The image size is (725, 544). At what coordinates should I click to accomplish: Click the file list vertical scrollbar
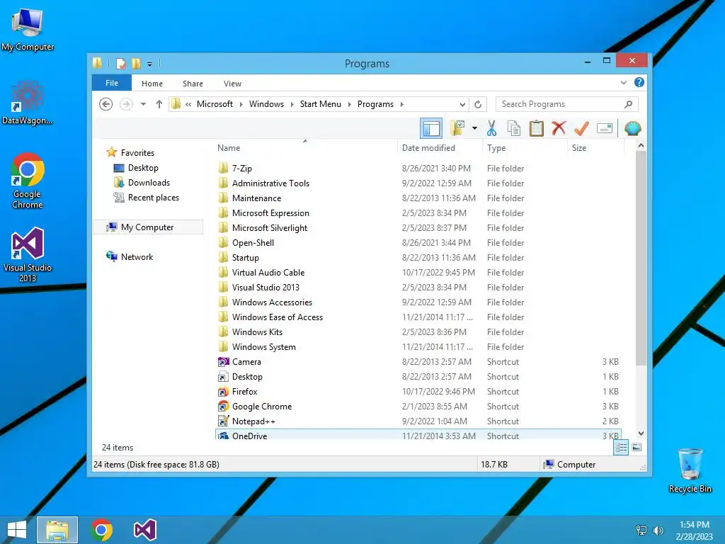tap(641, 257)
